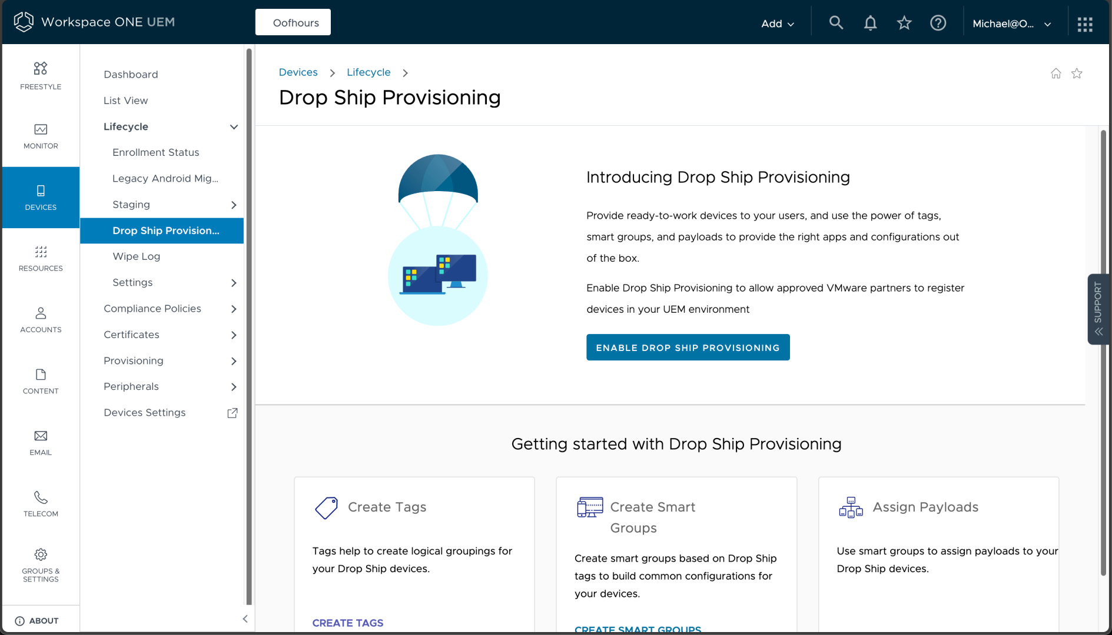The height and width of the screenshot is (635, 1112).
Task: Open Groups & Settings gear icon
Action: click(x=41, y=554)
